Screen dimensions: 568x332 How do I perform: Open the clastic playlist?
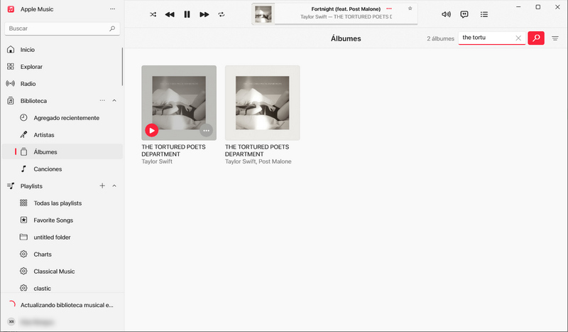pyautogui.click(x=62, y=288)
